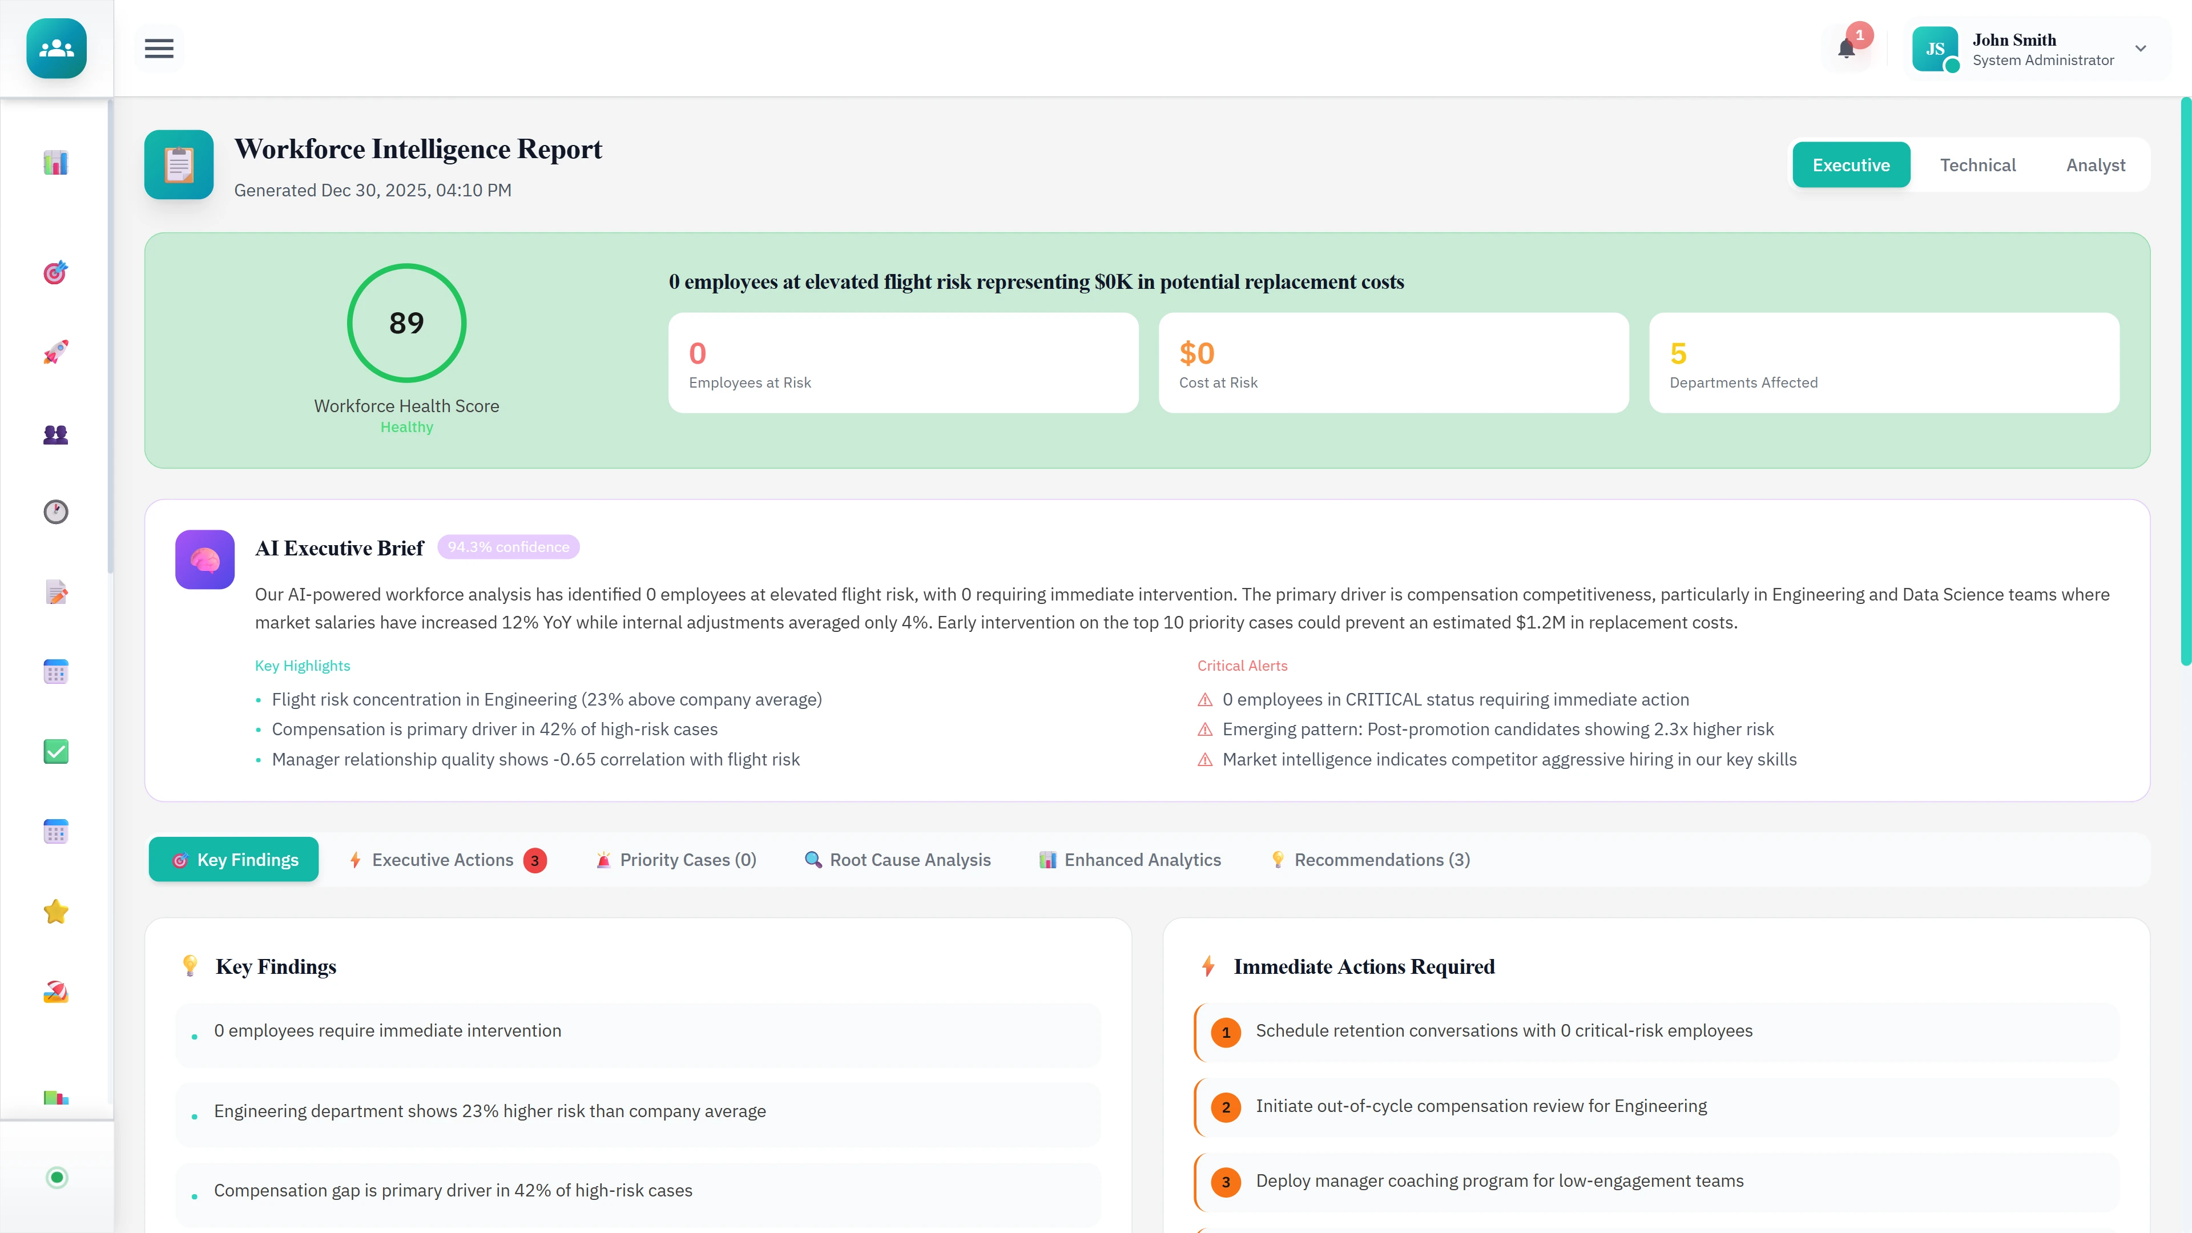This screenshot has width=2192, height=1233.
Task: Click the star (favorites) sidebar icon
Action: [55, 910]
